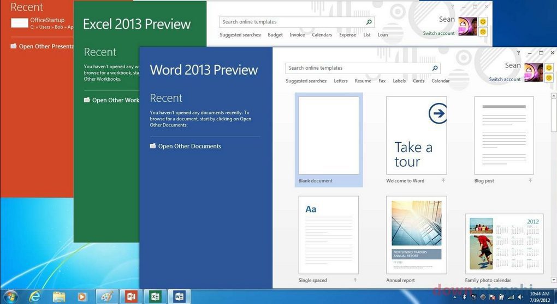The width and height of the screenshot is (557, 304).
Task: Choose the Single spaced template
Action: [329, 239]
